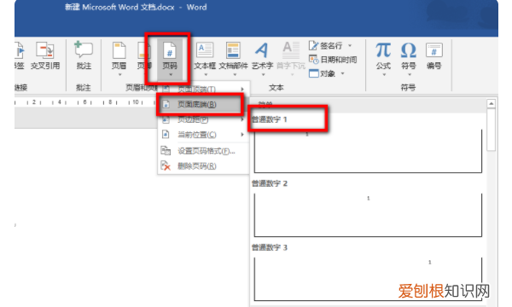Image resolution: width=512 pixels, height=307 pixels.
Task: Open the 页边距 submenu
Action: [x=203, y=119]
